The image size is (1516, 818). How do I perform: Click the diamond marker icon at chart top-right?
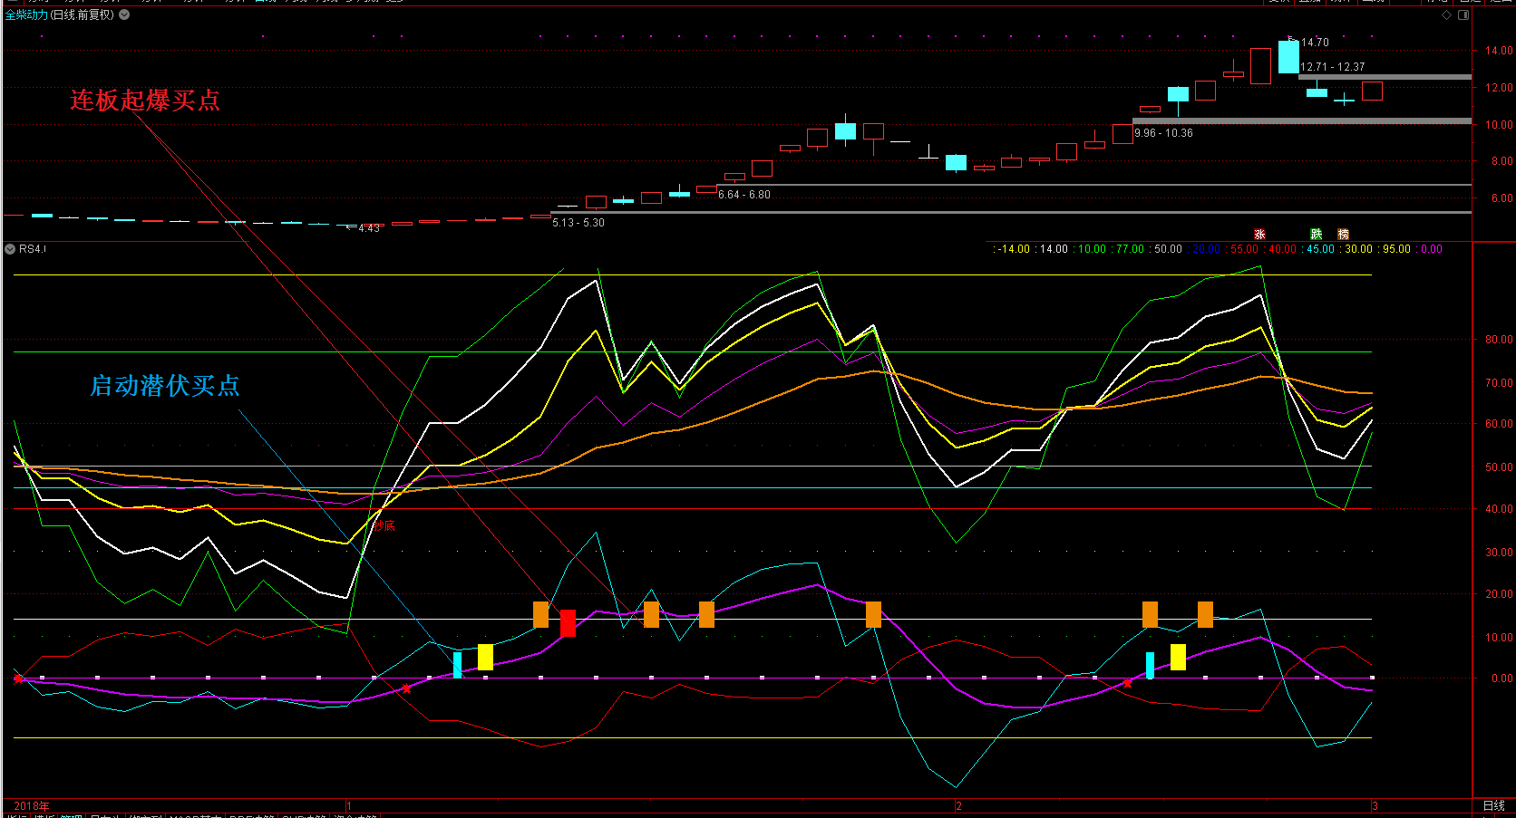[1447, 14]
